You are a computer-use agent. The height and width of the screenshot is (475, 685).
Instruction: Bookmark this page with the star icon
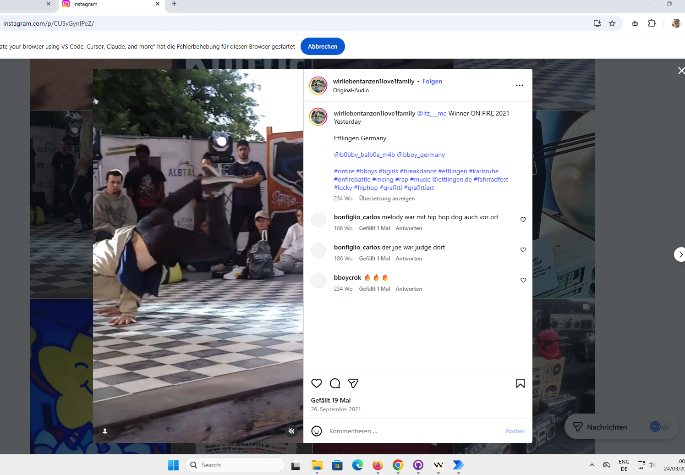pos(612,23)
